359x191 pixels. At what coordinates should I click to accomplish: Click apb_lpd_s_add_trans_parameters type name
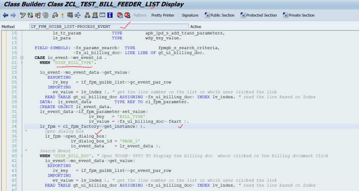pyautogui.click(x=185, y=33)
